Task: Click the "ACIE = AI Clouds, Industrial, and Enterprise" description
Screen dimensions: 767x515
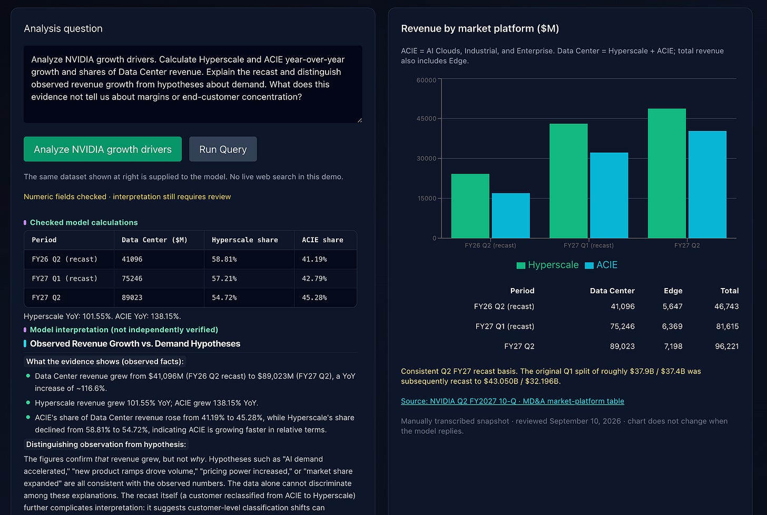Action: tap(562, 56)
